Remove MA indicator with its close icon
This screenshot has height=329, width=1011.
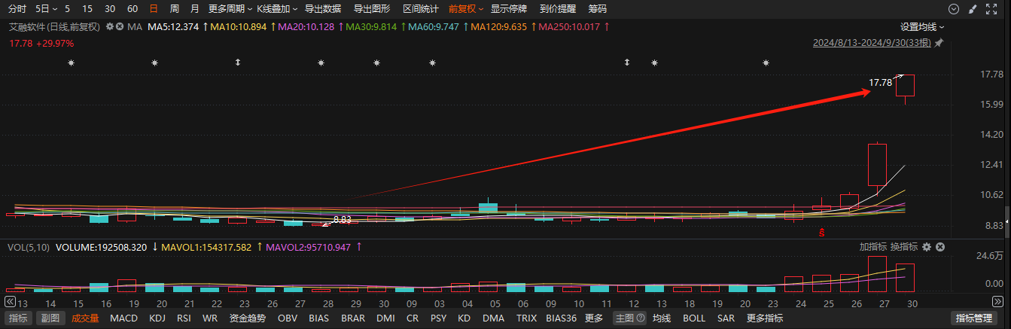coord(120,26)
